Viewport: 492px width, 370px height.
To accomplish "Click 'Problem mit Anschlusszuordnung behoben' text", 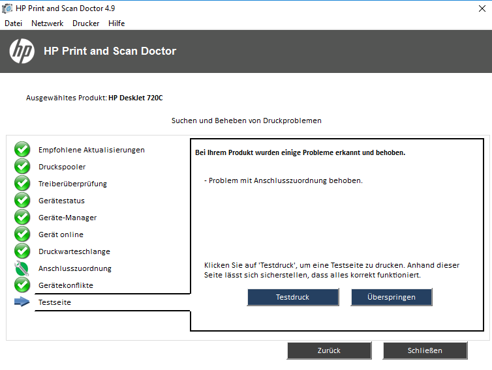I will (283, 180).
